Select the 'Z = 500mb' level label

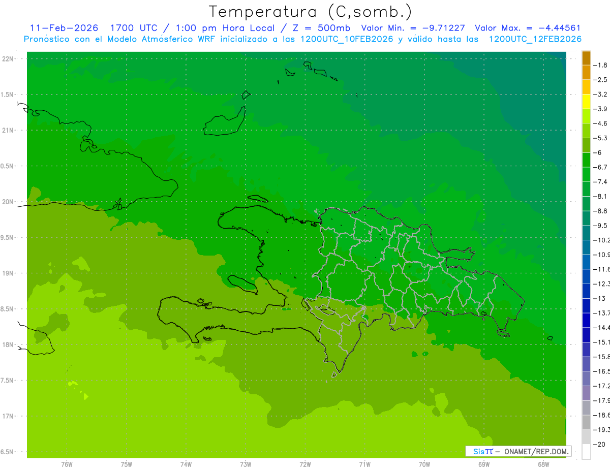point(320,28)
